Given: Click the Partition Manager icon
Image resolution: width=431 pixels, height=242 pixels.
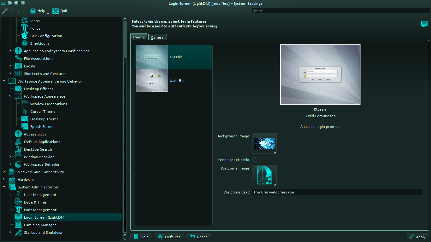Looking at the screenshot, I should [18, 225].
